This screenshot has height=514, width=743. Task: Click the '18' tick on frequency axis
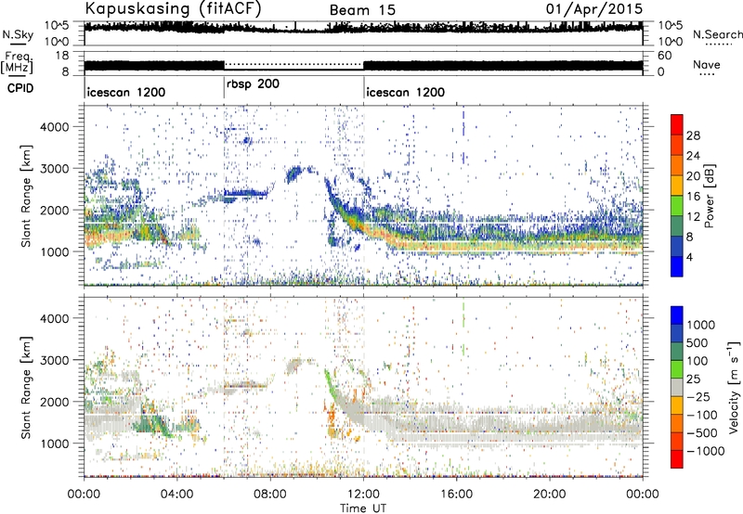click(x=62, y=56)
